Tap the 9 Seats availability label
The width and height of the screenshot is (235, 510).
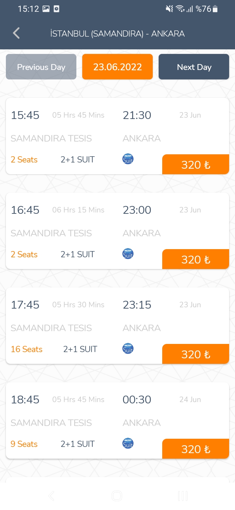click(x=24, y=444)
